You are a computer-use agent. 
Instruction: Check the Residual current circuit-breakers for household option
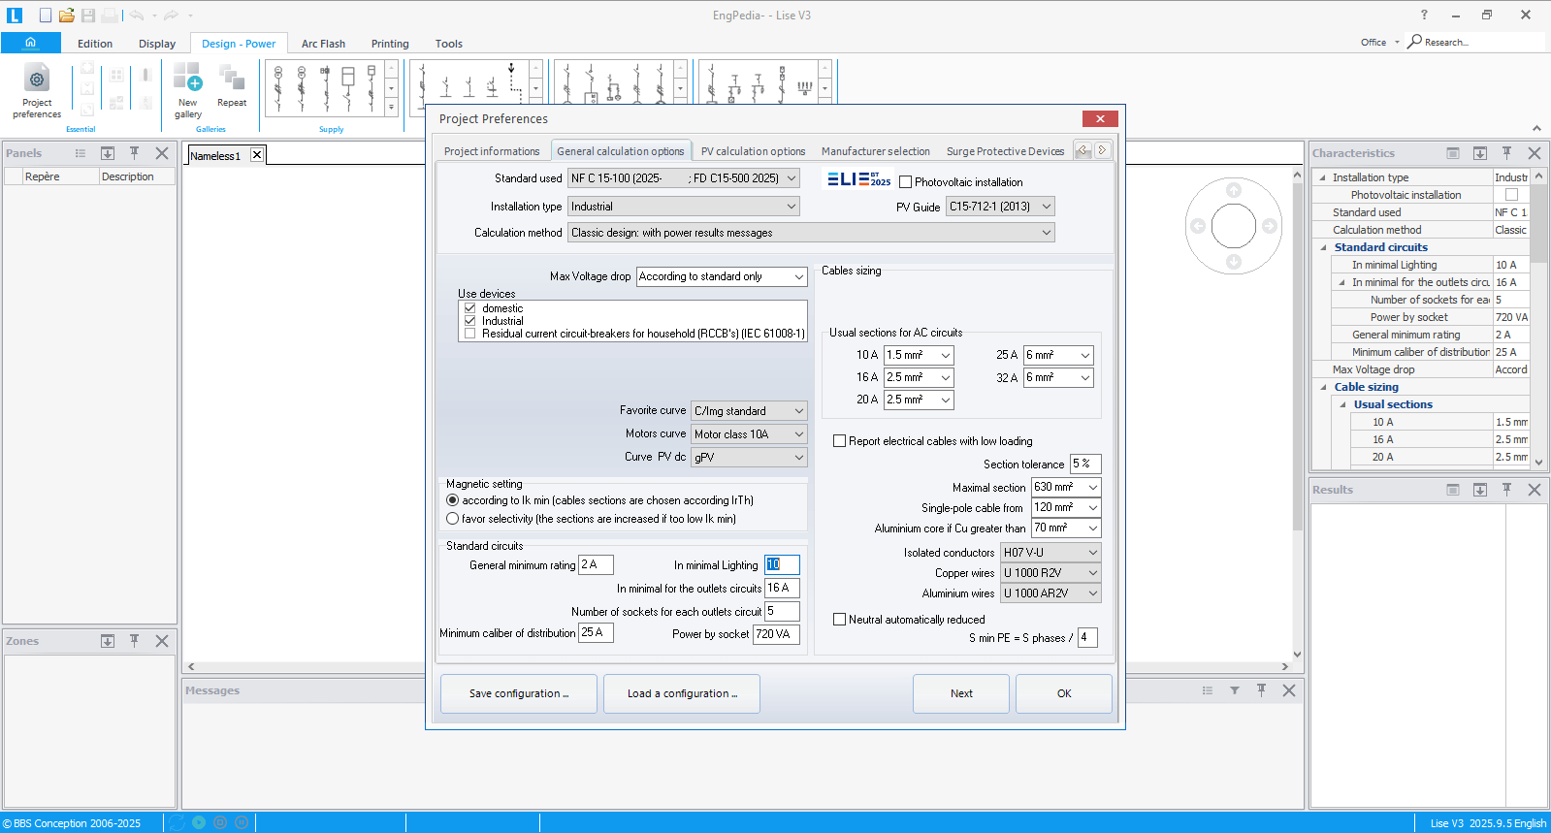[470, 334]
